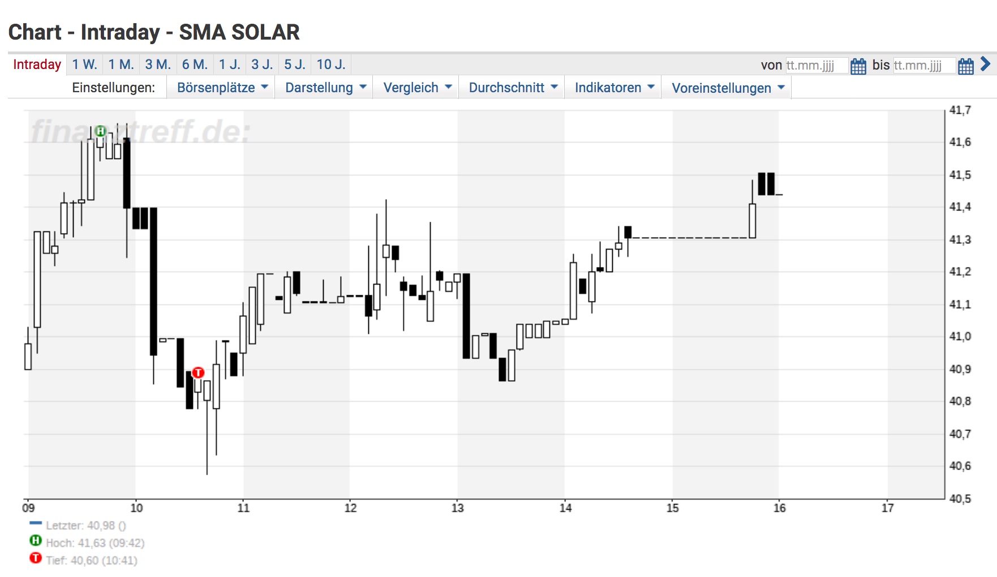Select the '6 M.' timeframe tab
The width and height of the screenshot is (997, 577).
point(194,64)
